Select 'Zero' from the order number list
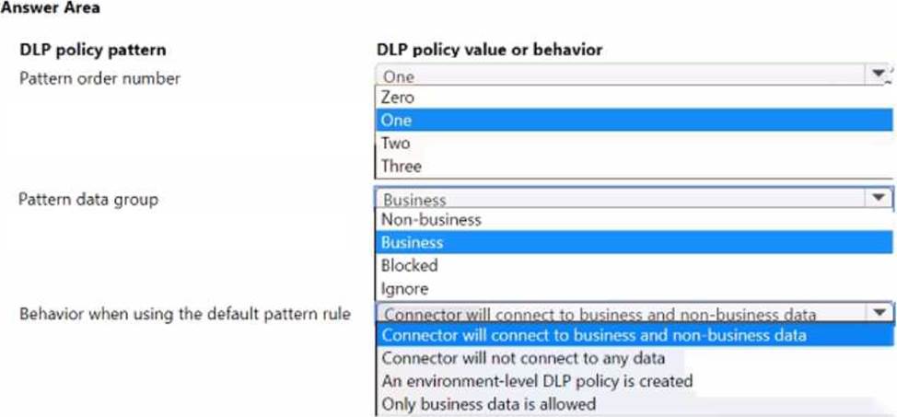 398,98
